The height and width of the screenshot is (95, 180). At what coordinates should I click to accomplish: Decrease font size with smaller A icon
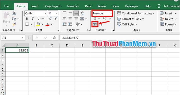click(56, 19)
